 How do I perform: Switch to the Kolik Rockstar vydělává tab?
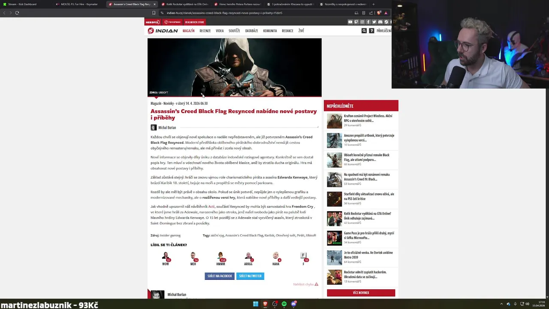pos(184,4)
